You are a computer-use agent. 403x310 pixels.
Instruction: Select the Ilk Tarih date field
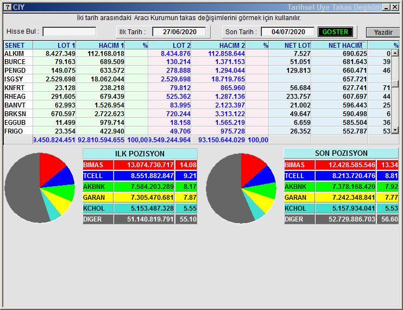(x=179, y=32)
